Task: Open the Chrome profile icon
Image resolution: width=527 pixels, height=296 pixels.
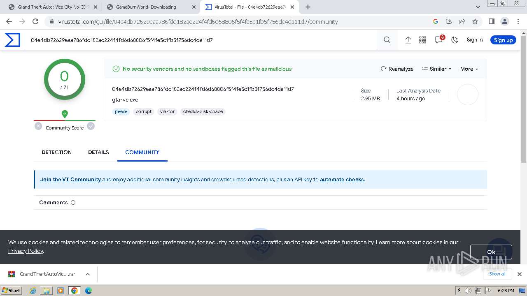Action: pos(504,21)
